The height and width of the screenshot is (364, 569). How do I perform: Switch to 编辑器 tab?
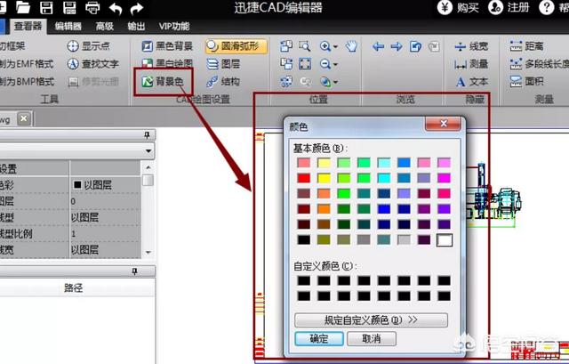point(68,26)
